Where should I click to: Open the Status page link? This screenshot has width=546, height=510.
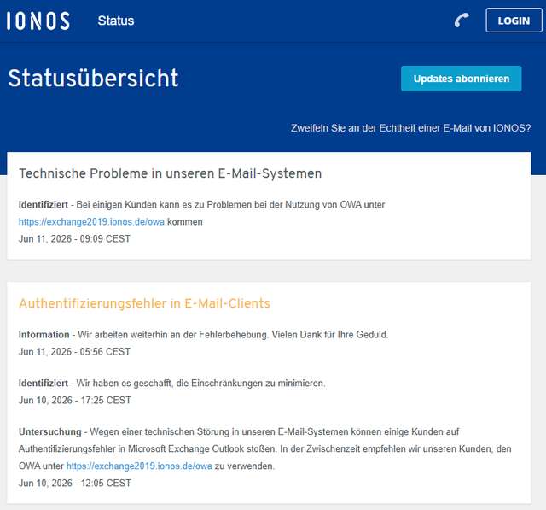pyautogui.click(x=116, y=21)
